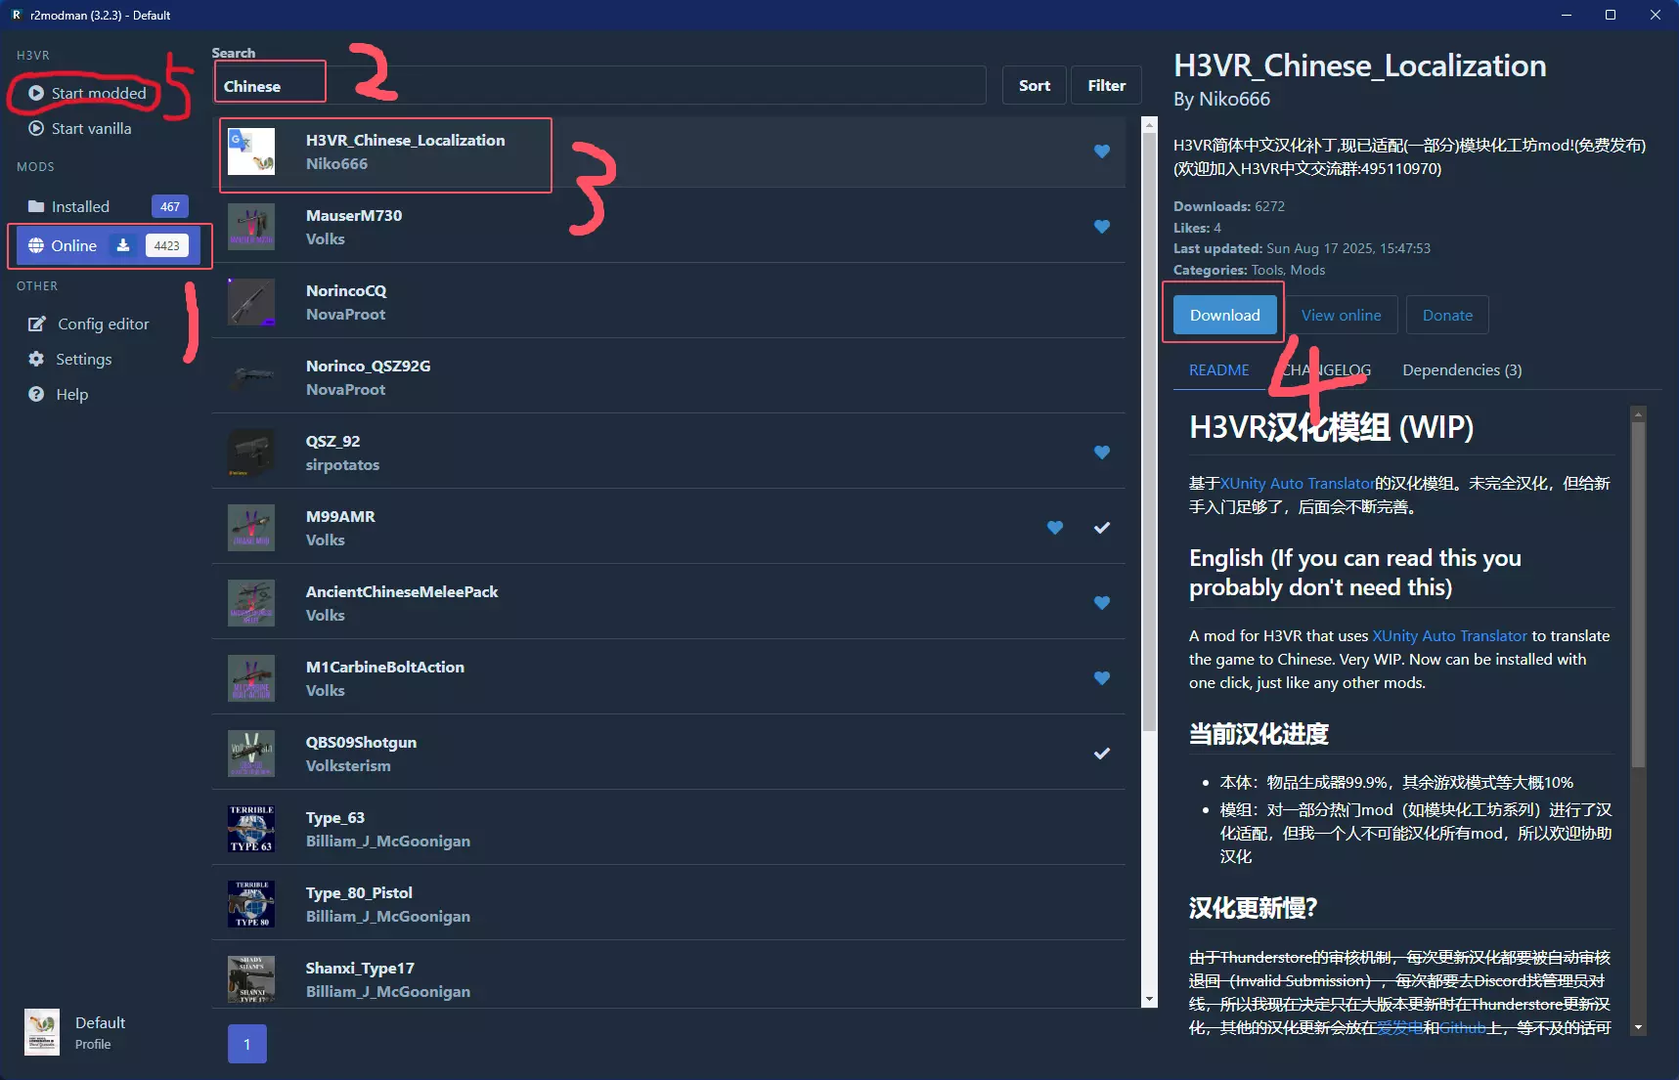Select the AncientChineseMeleePack mod row
1679x1080 pixels.
click(669, 603)
